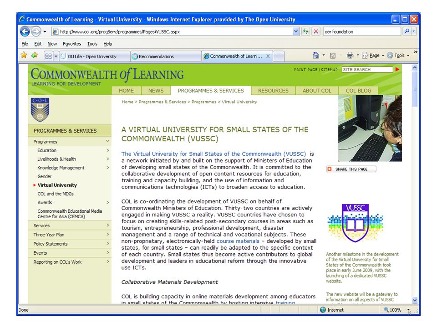Click the 'oer foundation' search box

pos(362,31)
